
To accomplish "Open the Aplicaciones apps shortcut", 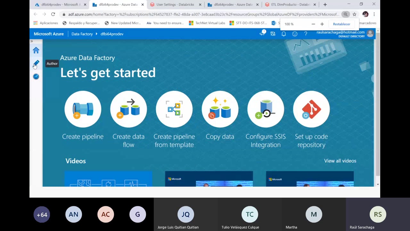I will tap(46, 23).
